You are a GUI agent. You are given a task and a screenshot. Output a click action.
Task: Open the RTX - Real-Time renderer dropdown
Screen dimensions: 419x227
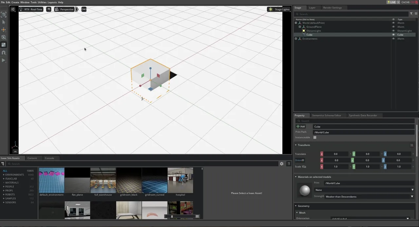coord(33,9)
